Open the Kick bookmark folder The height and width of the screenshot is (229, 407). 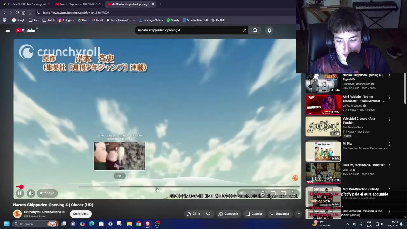point(34,20)
